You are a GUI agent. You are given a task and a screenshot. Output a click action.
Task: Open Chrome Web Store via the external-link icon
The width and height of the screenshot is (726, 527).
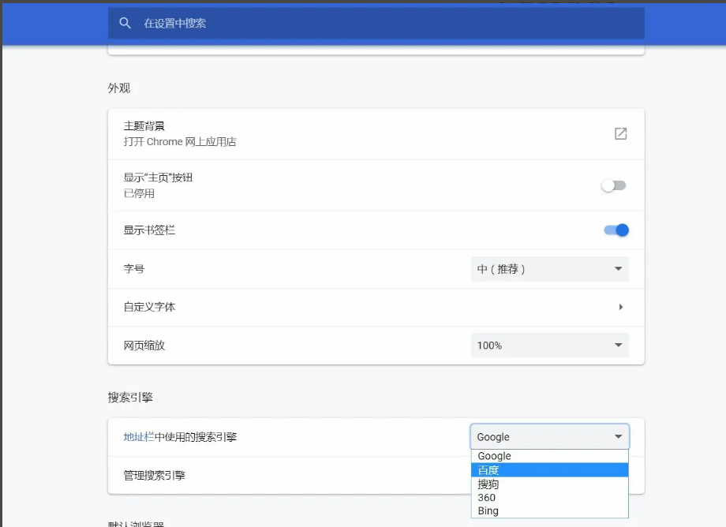coord(620,133)
